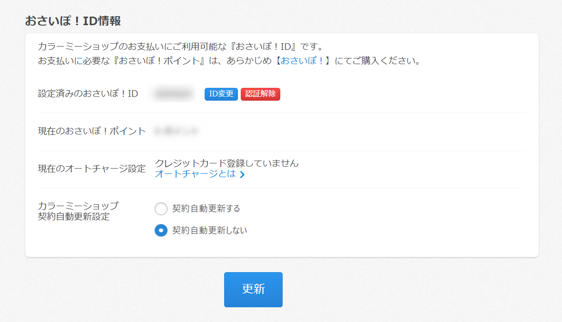Click the blurred おさいぽ！ID value
This screenshot has height=322, width=562.
[x=174, y=94]
